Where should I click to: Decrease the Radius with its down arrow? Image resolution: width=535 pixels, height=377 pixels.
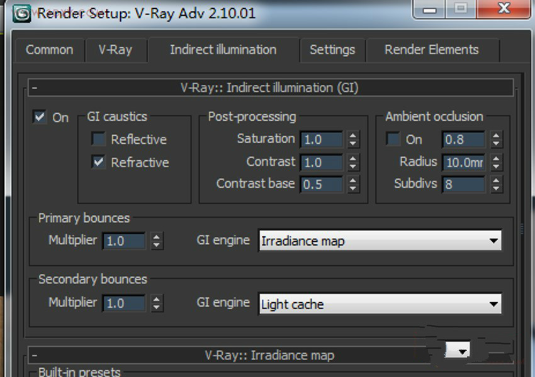coord(496,166)
